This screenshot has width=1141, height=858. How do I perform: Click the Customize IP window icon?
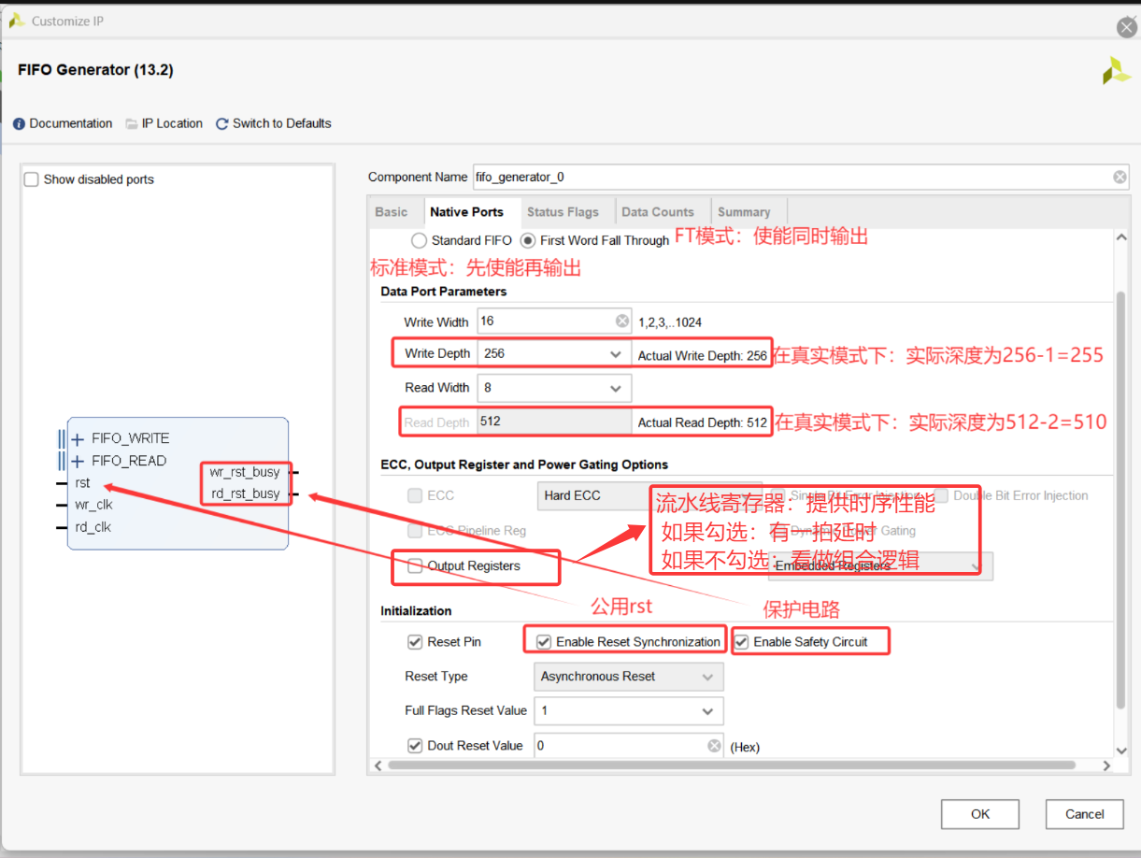[x=17, y=20]
